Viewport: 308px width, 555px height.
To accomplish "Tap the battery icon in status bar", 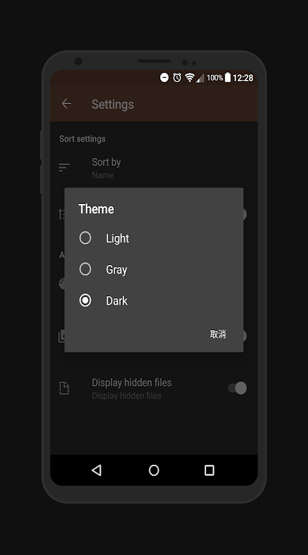I will coord(228,77).
